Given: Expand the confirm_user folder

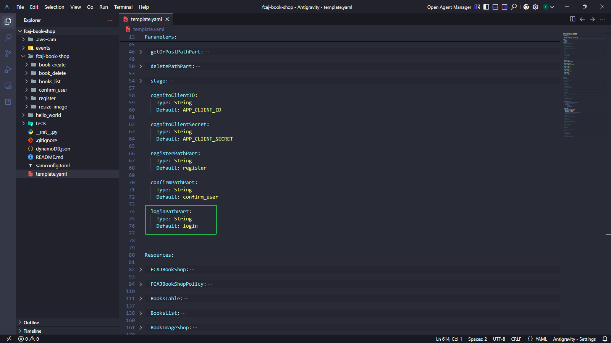Looking at the screenshot, I should click(x=67, y=90).
